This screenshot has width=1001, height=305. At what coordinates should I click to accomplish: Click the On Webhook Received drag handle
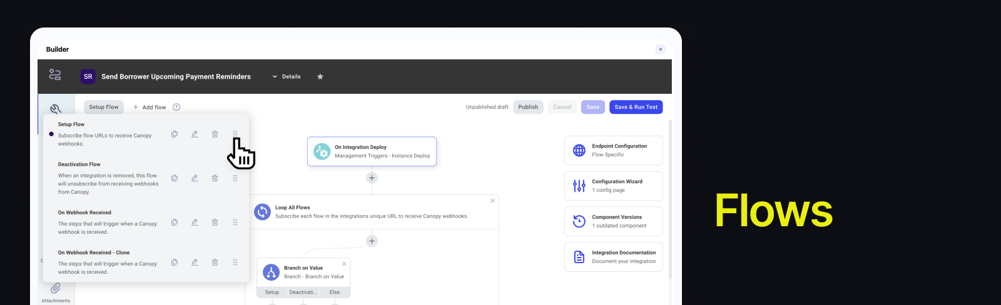coord(235,222)
